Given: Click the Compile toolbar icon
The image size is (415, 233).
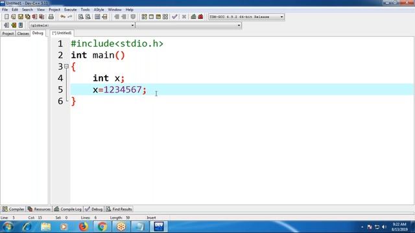Looking at the screenshot, I should pyautogui.click(x=144, y=17).
